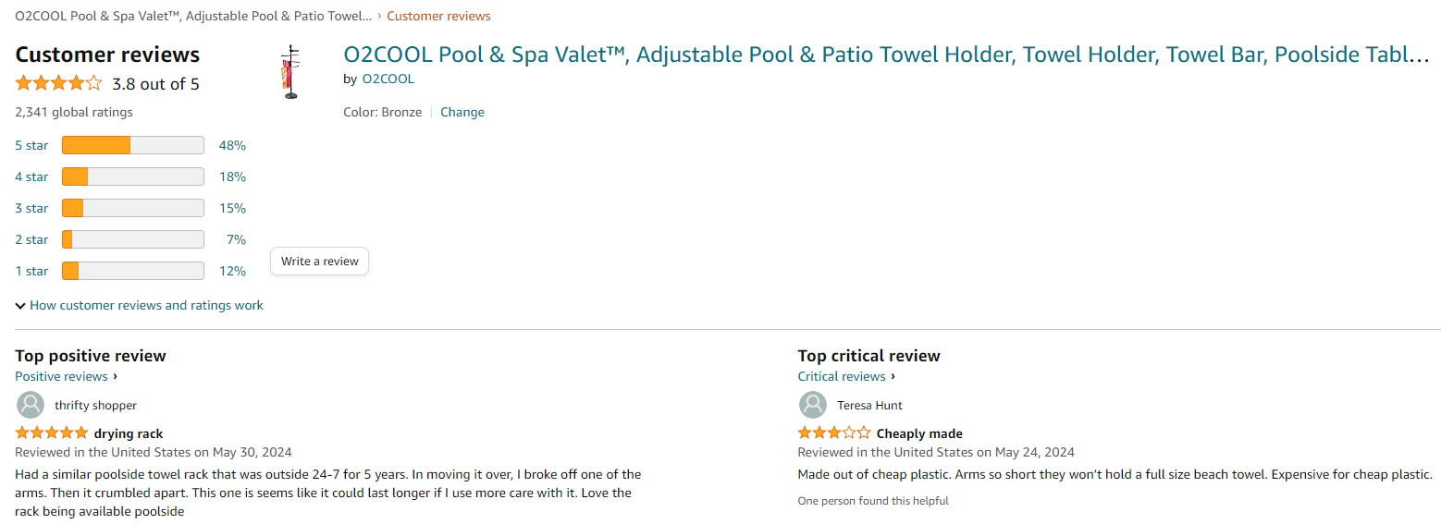
Task: Click the 7% two-star percentage link
Action: pos(236,239)
